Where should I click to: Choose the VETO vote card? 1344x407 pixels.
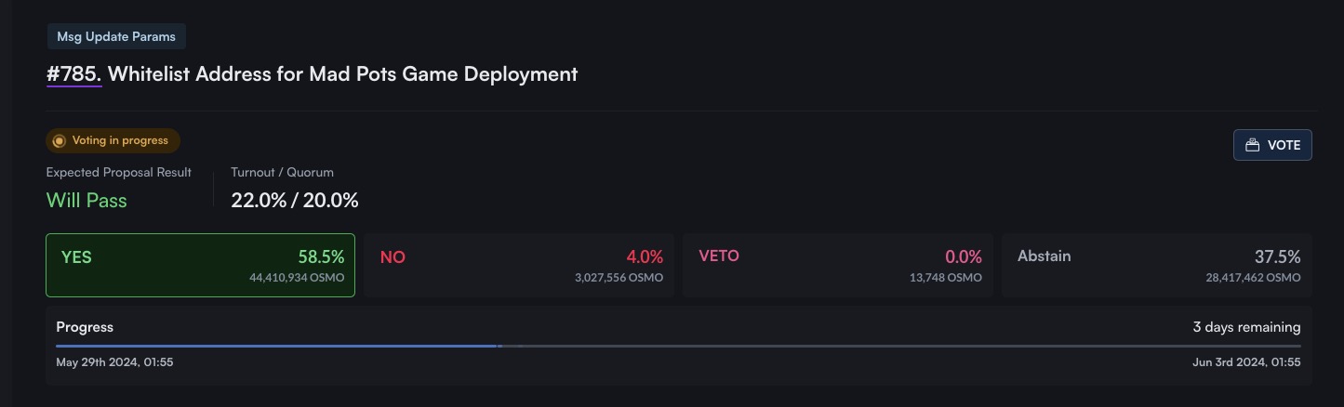pos(837,265)
